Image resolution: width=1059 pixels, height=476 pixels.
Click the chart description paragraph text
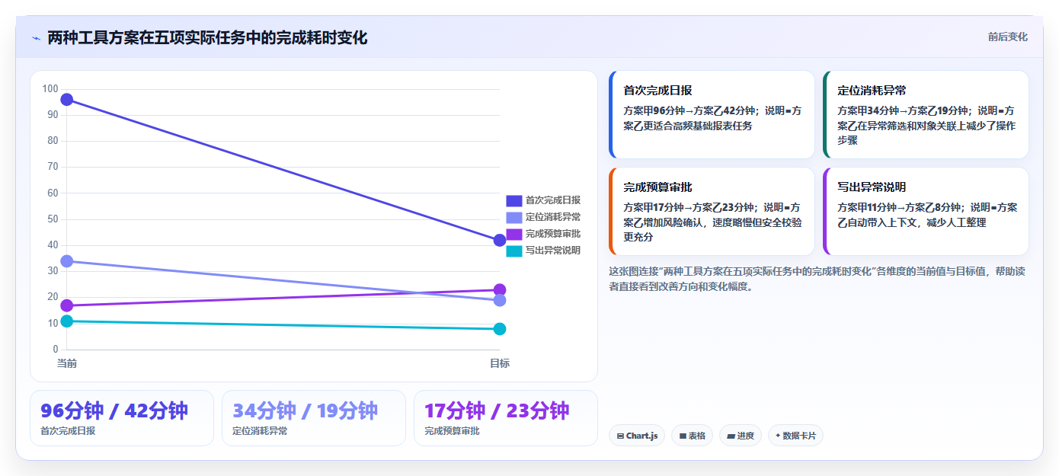click(x=818, y=279)
